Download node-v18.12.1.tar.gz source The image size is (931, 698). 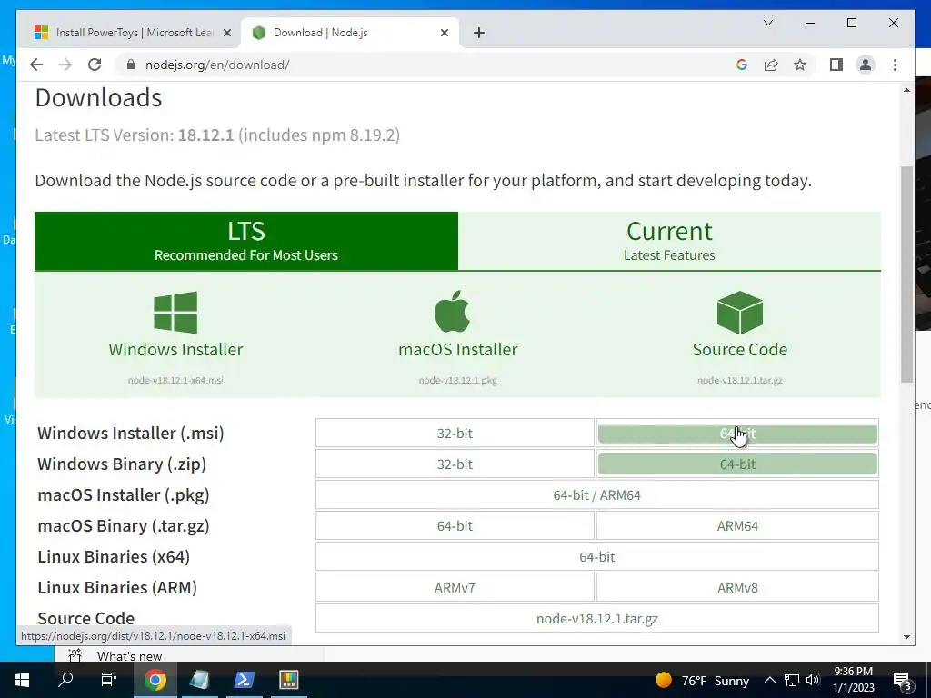pyautogui.click(x=596, y=618)
